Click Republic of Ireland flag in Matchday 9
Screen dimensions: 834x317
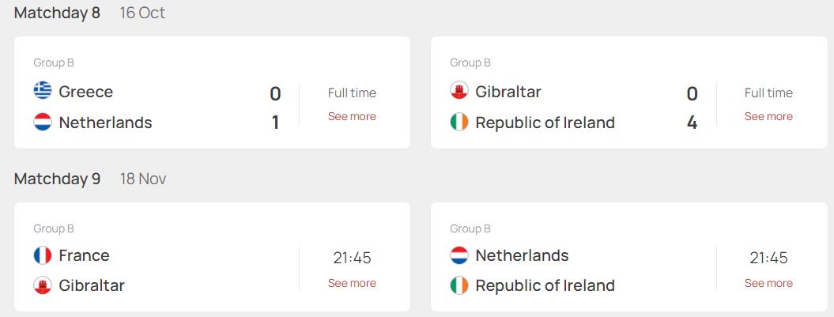459,285
